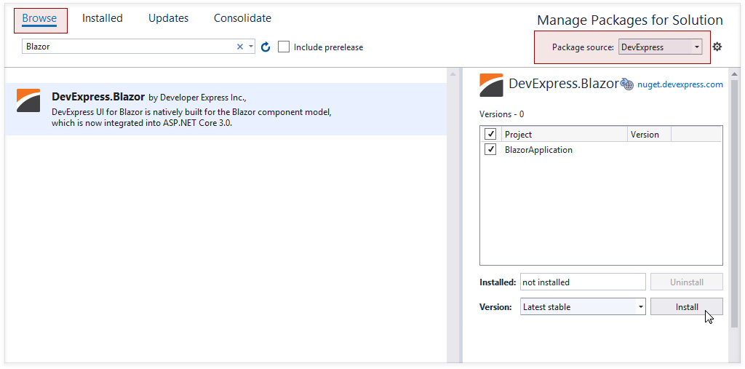Select the BlazorApplication project row
Screen dimensions: 745x369
tap(601, 150)
